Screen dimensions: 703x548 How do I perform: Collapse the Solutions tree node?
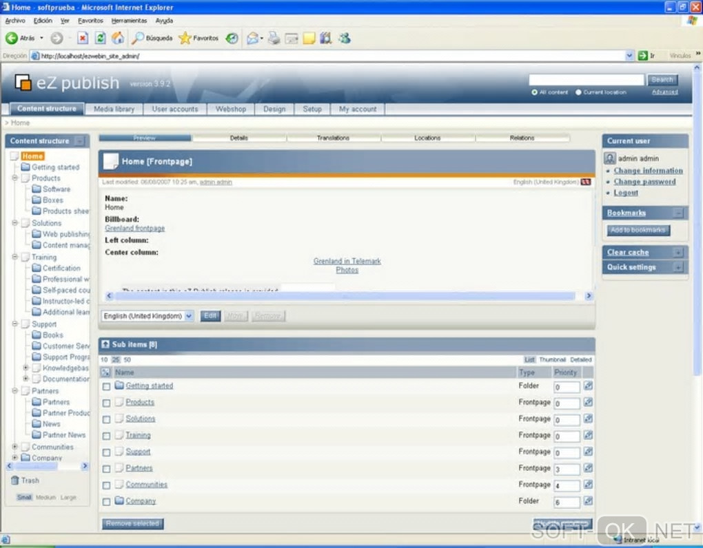click(x=14, y=222)
